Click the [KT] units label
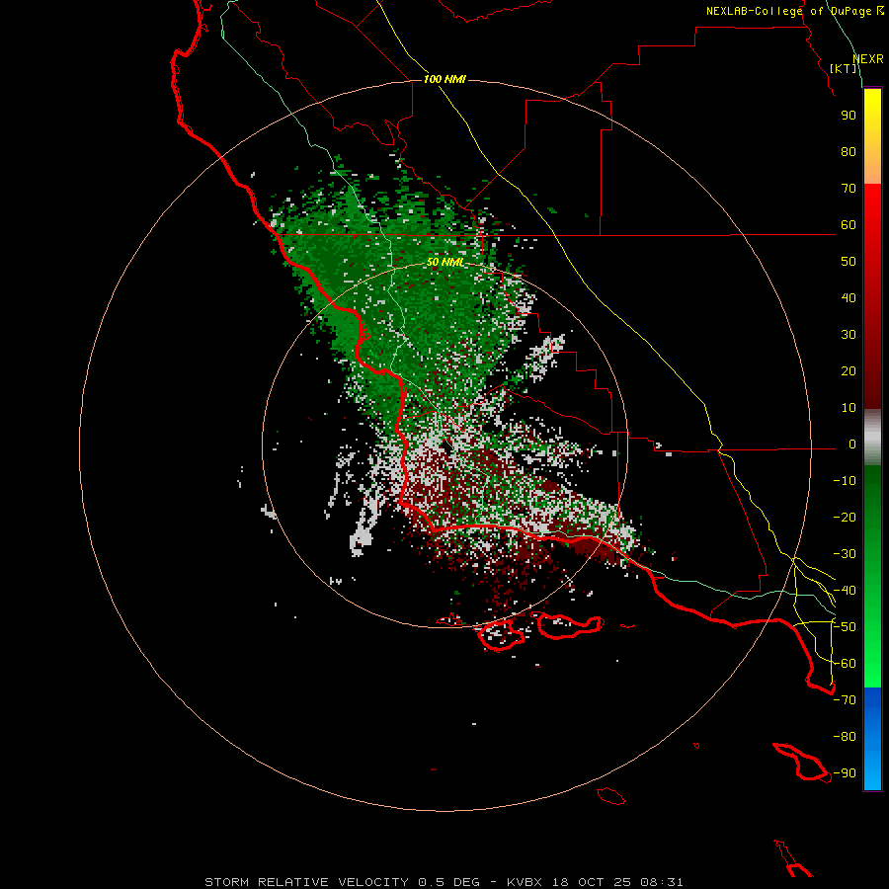The width and height of the screenshot is (889, 889). click(844, 68)
